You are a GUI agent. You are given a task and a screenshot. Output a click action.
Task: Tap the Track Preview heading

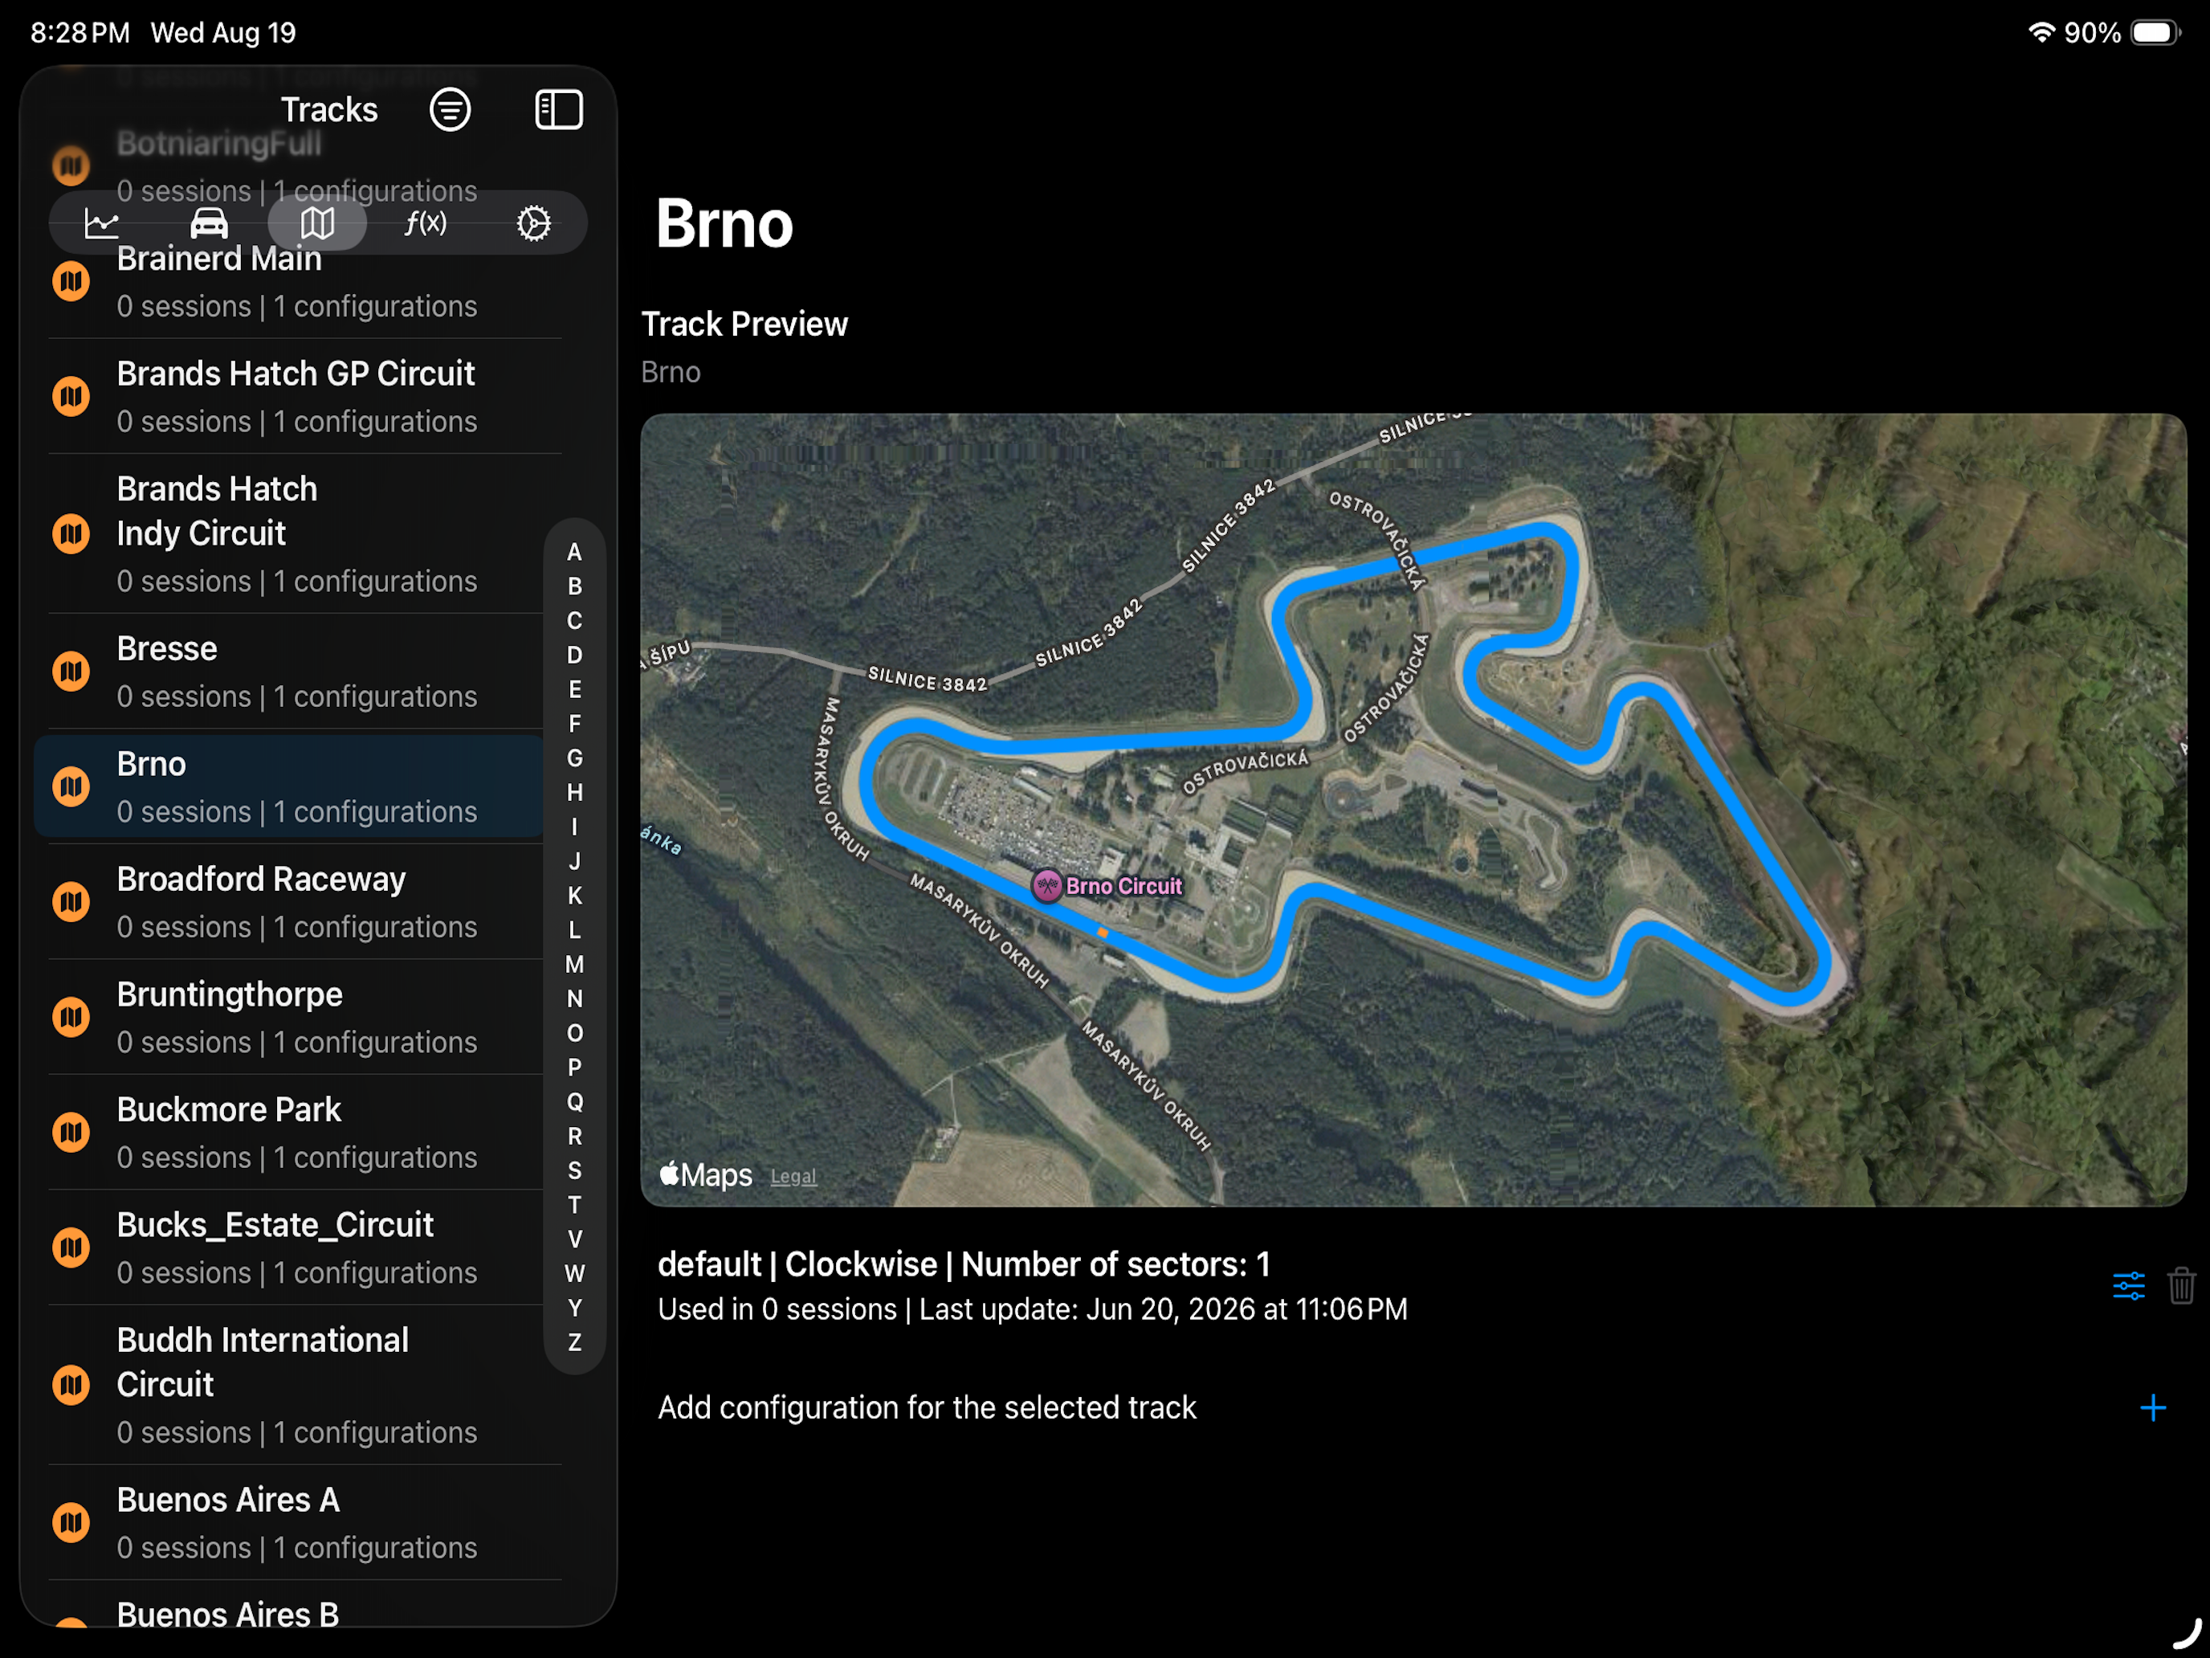tap(744, 324)
